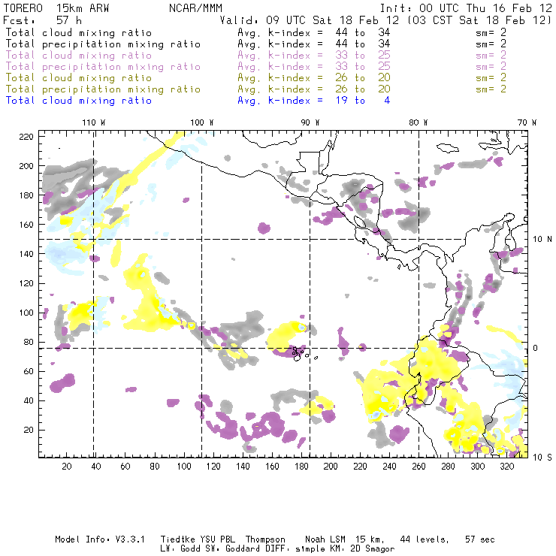Click '120' on the x-axis
This screenshot has height=556, width=556.
pos(213,467)
